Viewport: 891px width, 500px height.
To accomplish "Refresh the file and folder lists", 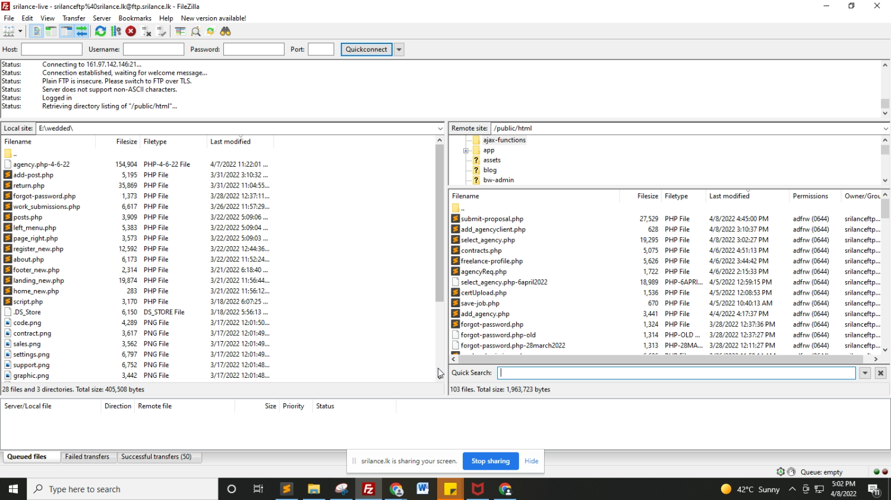I will [x=100, y=31].
